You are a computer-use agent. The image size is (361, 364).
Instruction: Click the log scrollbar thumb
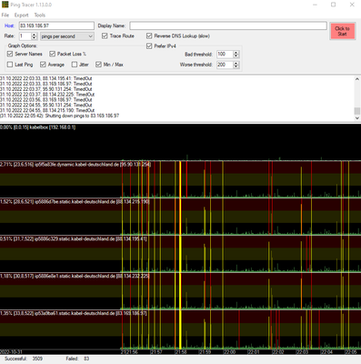pos(357,111)
